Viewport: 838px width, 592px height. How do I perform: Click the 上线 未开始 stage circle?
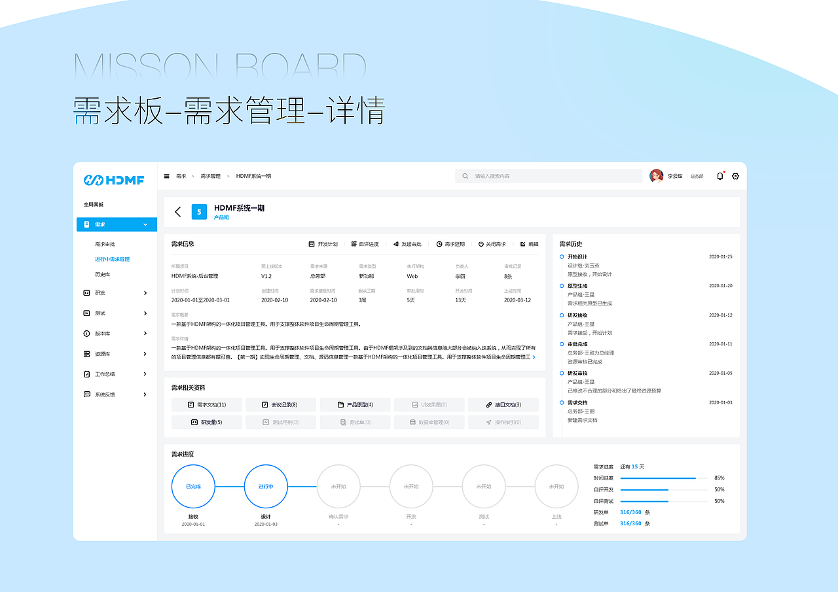(556, 487)
